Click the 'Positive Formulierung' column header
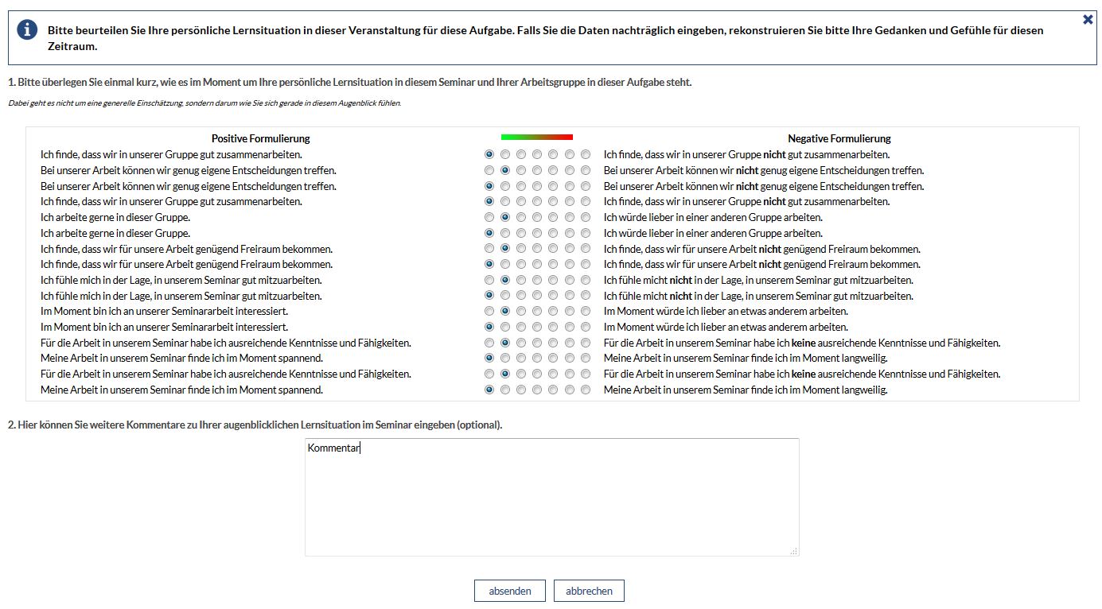 260,138
